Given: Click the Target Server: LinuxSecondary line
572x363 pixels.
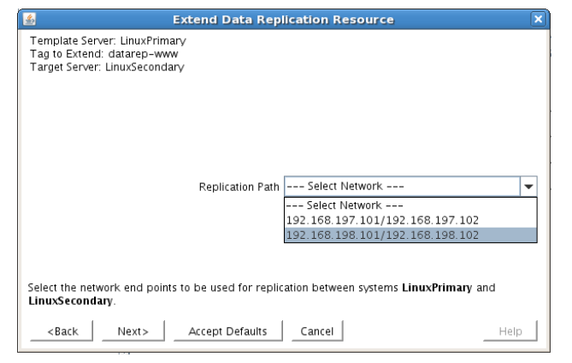Looking at the screenshot, I should [107, 66].
